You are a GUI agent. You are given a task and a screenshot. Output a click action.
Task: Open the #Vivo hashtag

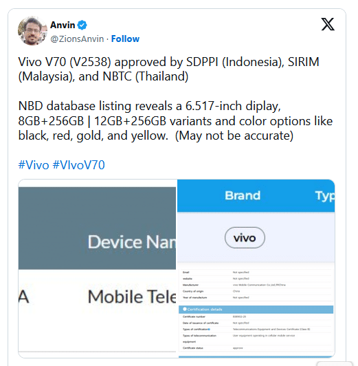coord(34,165)
